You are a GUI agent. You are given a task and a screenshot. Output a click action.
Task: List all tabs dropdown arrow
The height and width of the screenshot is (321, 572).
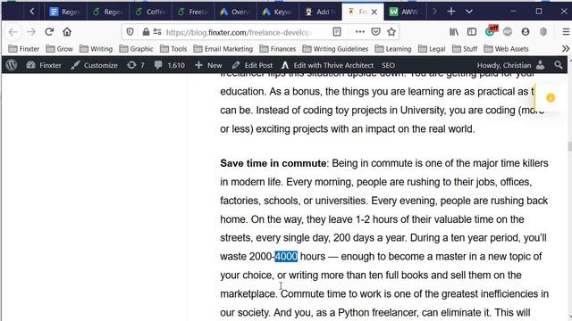tap(469, 12)
